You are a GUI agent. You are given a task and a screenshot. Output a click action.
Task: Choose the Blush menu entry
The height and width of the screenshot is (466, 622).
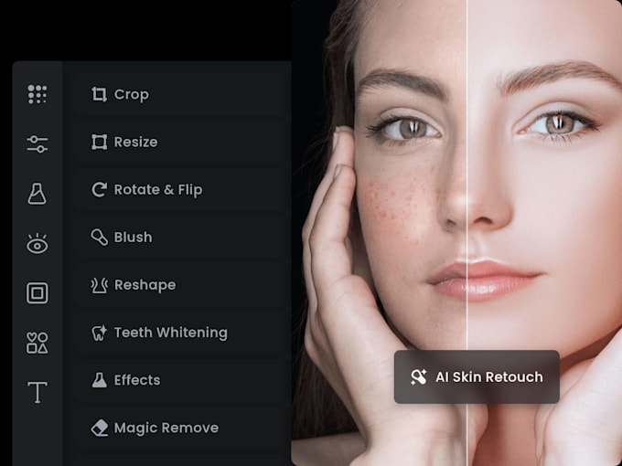(182, 237)
